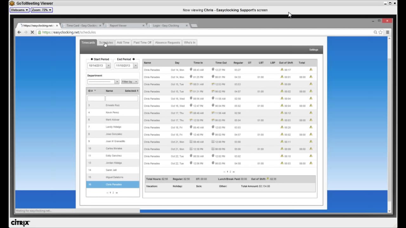The height and width of the screenshot is (228, 406).
Task: Click the Time In column header
Action: point(198,63)
